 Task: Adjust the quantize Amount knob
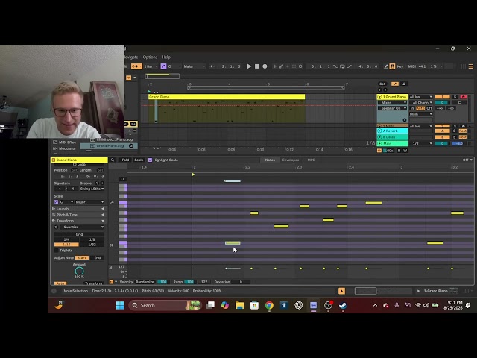click(79, 271)
